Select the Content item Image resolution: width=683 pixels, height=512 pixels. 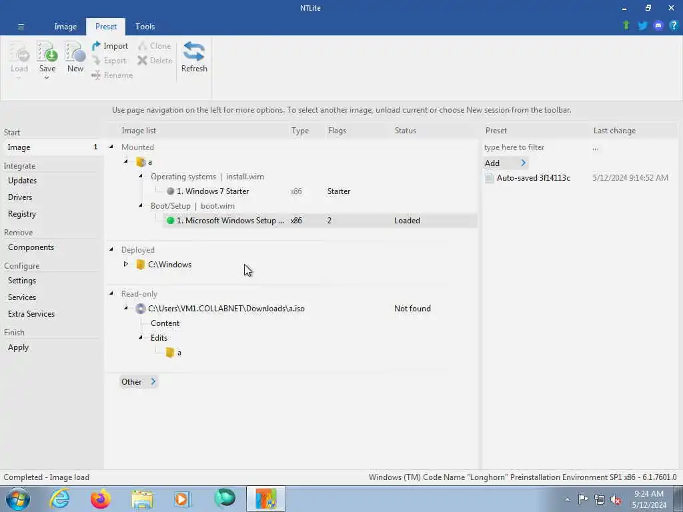point(165,323)
